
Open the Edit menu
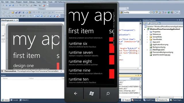point(7,2)
